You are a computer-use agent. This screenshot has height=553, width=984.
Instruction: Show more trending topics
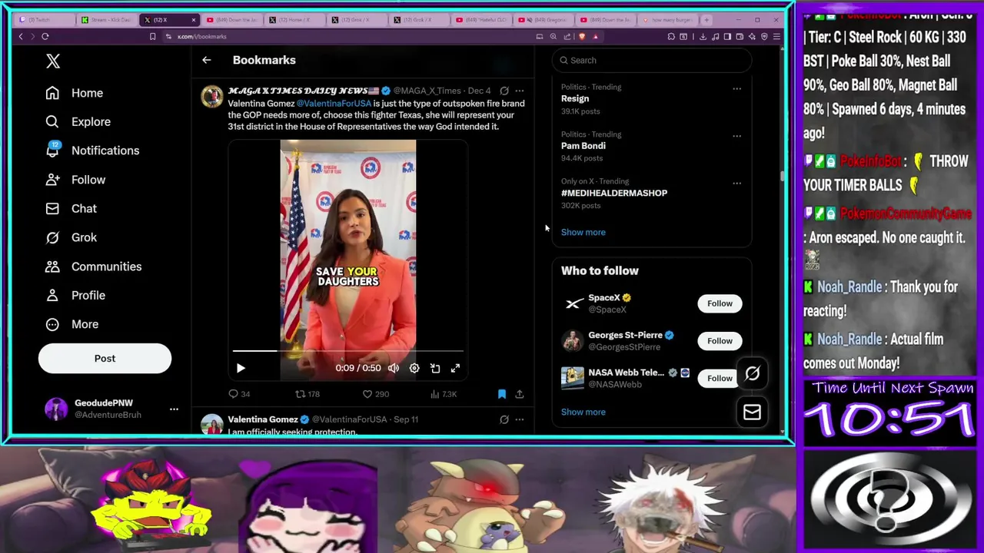click(583, 232)
